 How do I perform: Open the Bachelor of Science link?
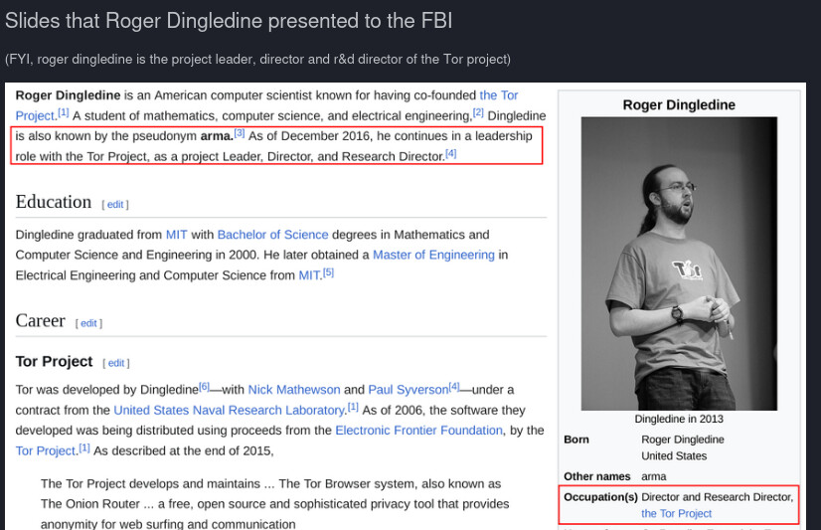272,235
